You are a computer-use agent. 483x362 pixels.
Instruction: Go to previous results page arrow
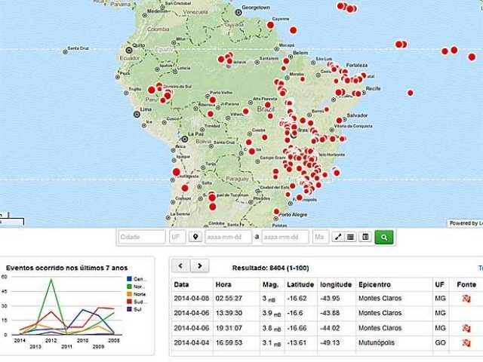(181, 265)
